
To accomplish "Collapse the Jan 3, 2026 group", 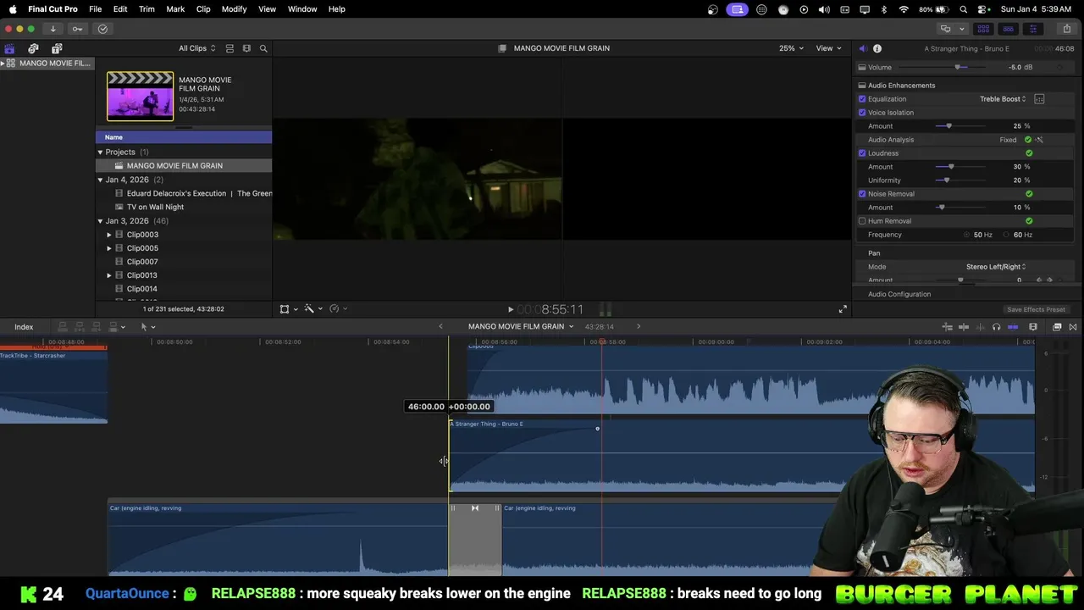I will point(100,221).
